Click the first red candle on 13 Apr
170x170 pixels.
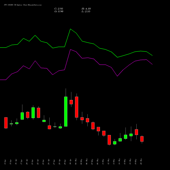coord(6,123)
